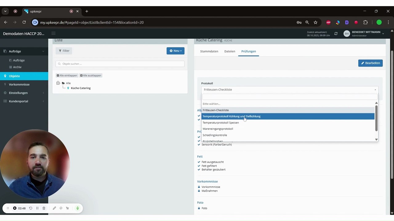The width and height of the screenshot is (394, 221).
Task: Click the Filter button
Action: pyautogui.click(x=64, y=51)
